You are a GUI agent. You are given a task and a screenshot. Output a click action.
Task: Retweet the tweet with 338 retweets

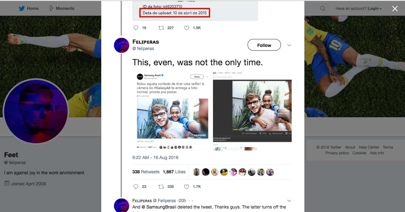coord(161,187)
